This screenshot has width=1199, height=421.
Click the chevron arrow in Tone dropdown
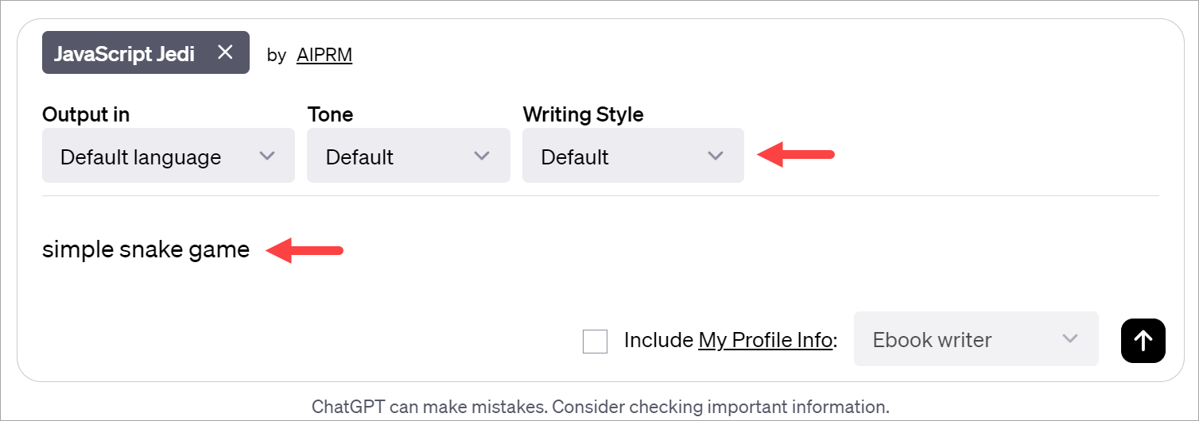click(x=482, y=156)
